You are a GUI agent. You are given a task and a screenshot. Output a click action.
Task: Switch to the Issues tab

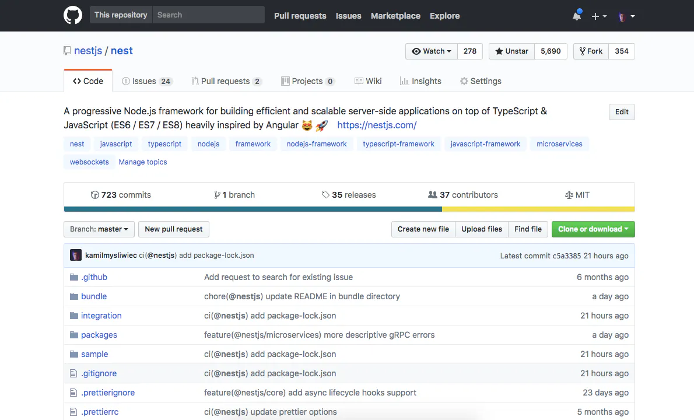[146, 81]
